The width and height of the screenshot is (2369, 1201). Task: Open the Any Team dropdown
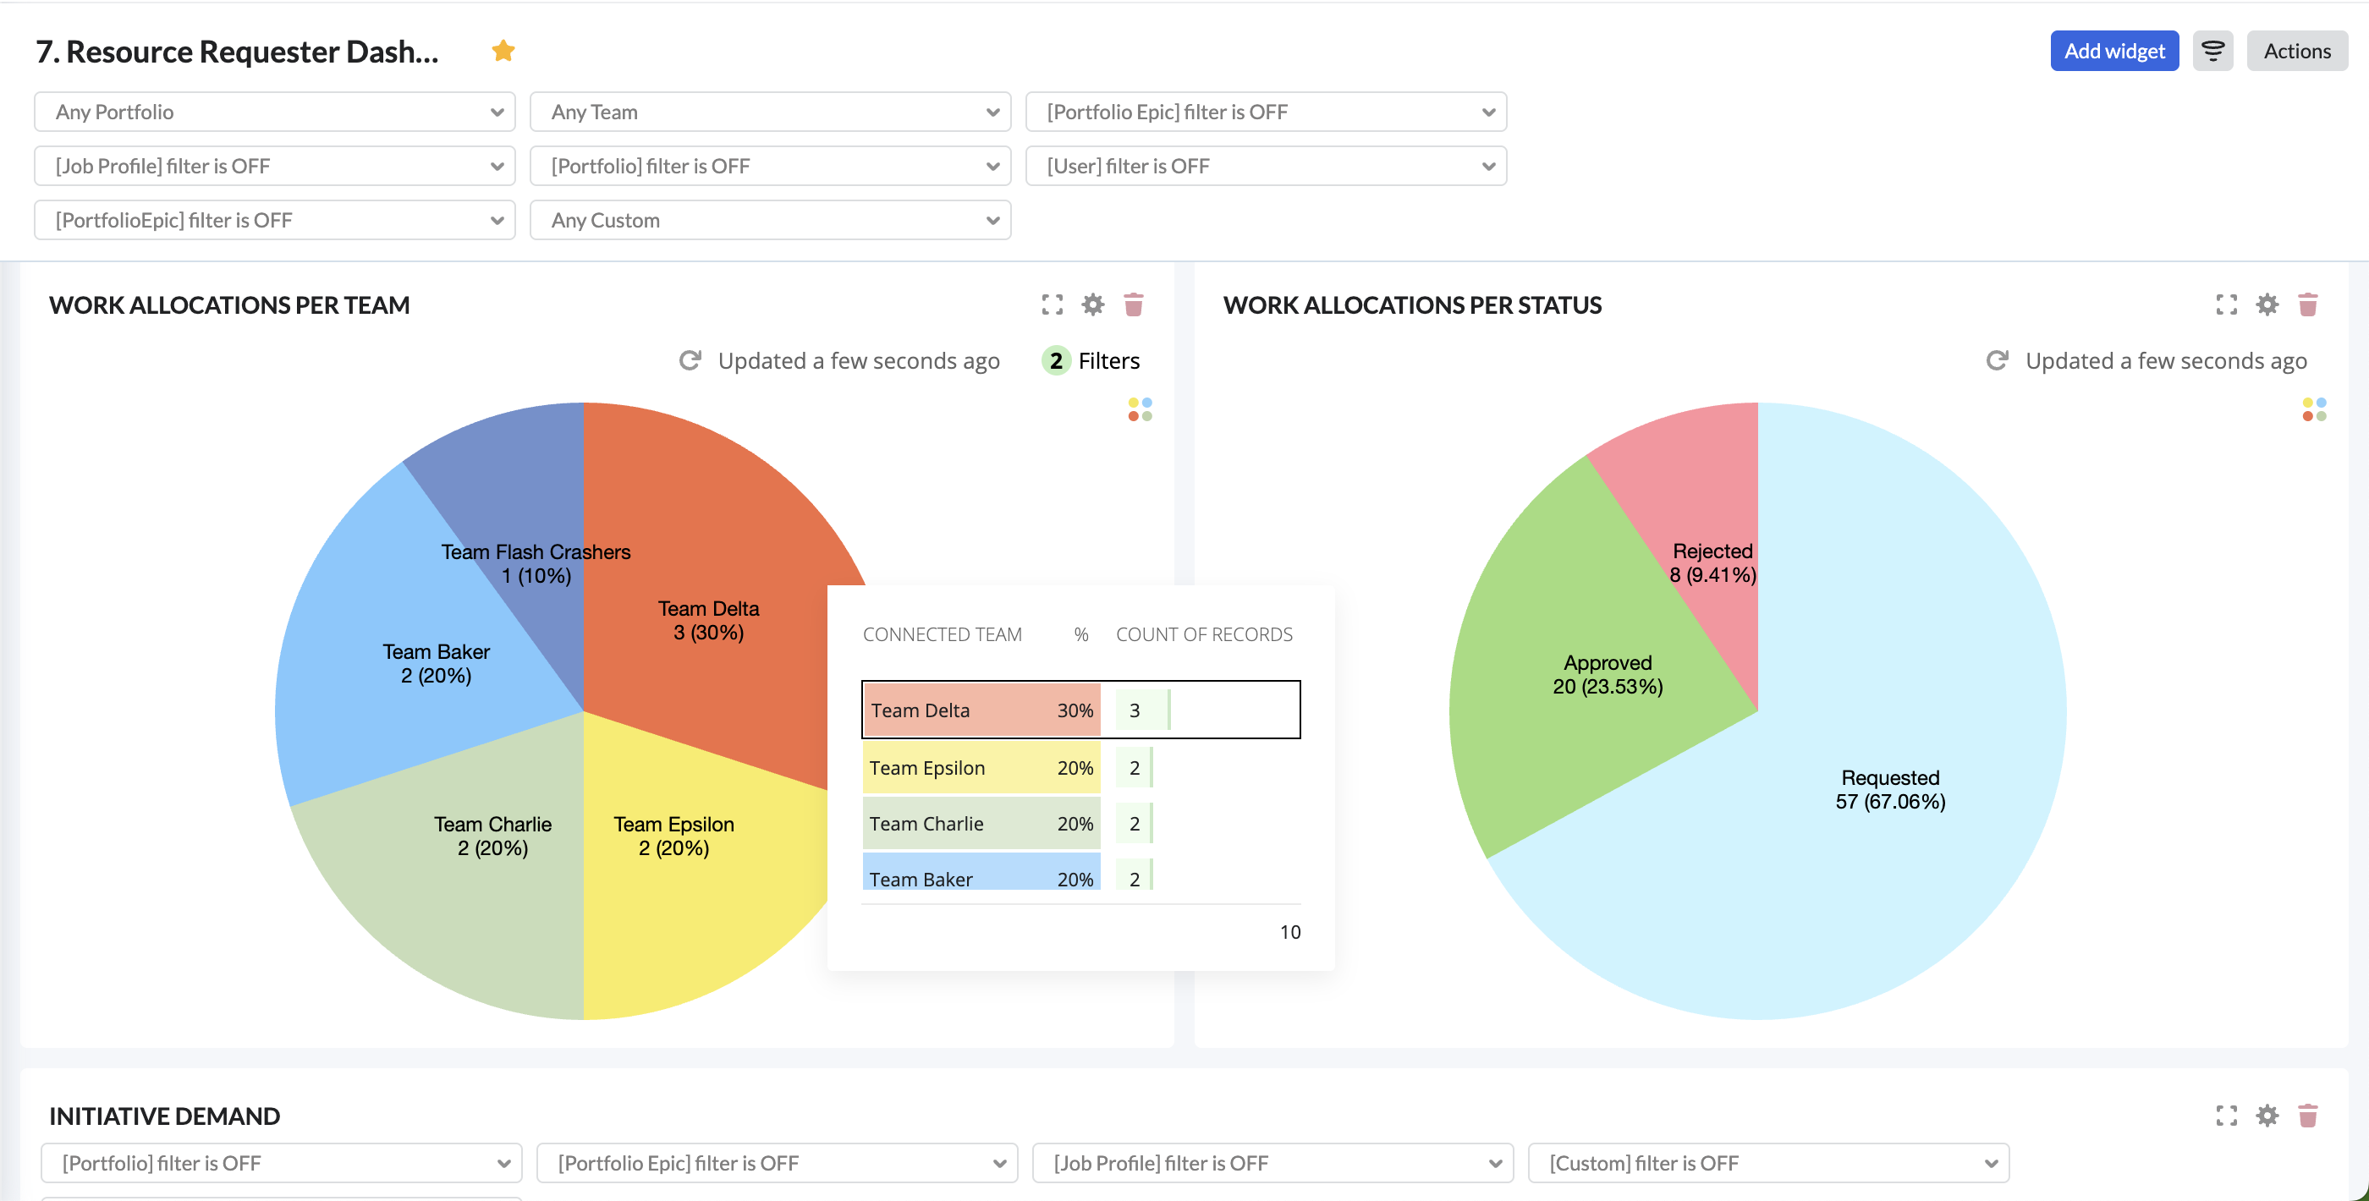point(770,112)
